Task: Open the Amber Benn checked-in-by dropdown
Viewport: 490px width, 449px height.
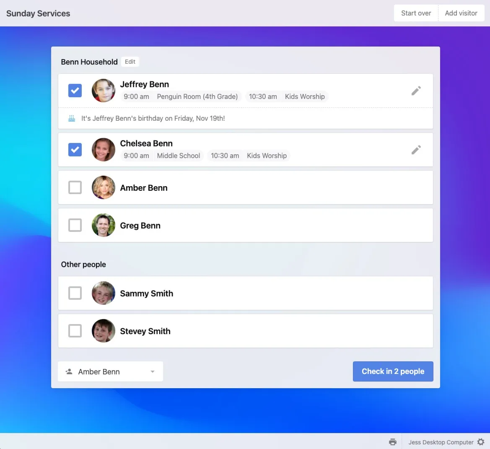Action: point(110,371)
